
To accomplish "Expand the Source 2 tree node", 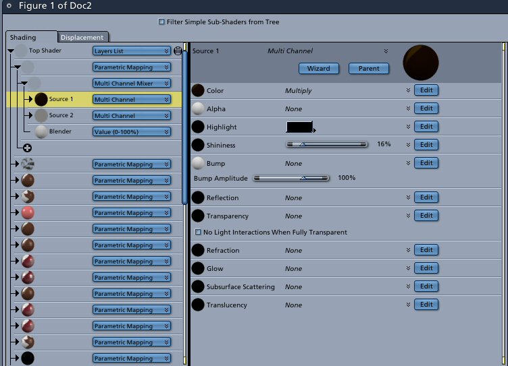I will click(x=30, y=115).
